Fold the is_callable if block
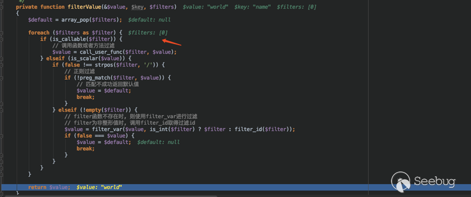 point(1,39)
